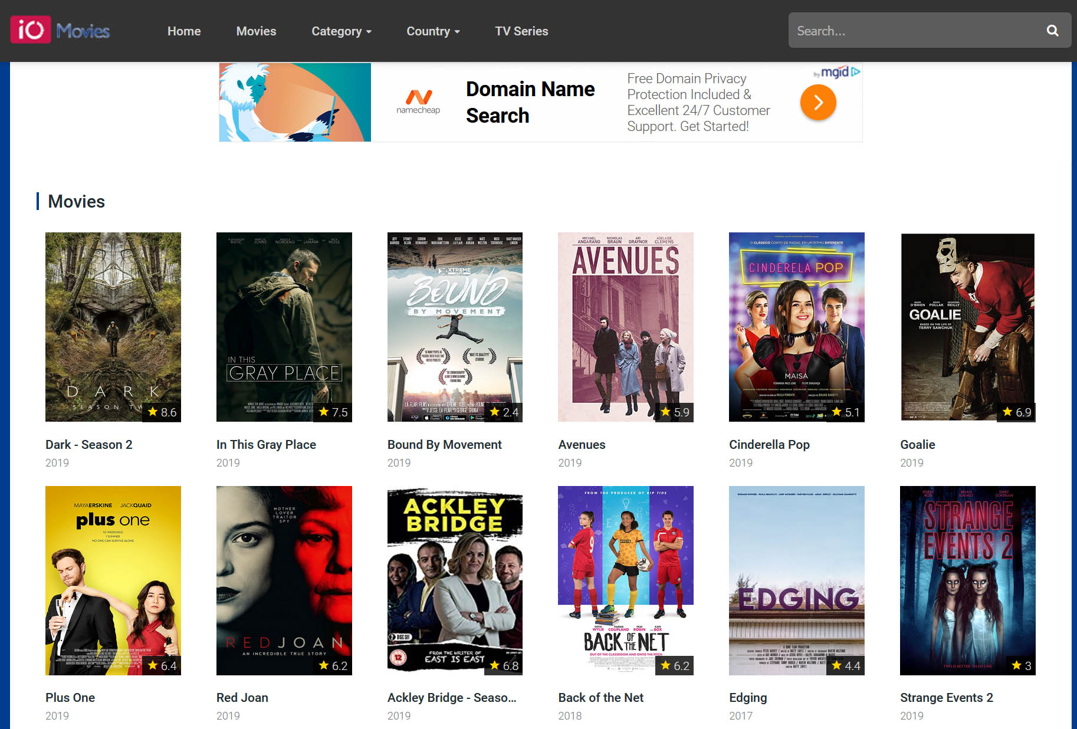The image size is (1077, 729).
Task: Click the 6.4 rating badge on Plus One
Action: [x=162, y=666]
